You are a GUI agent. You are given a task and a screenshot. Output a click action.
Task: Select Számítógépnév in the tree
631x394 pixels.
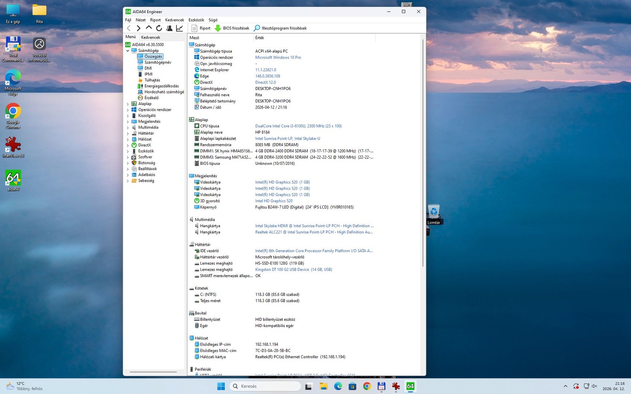click(x=157, y=62)
